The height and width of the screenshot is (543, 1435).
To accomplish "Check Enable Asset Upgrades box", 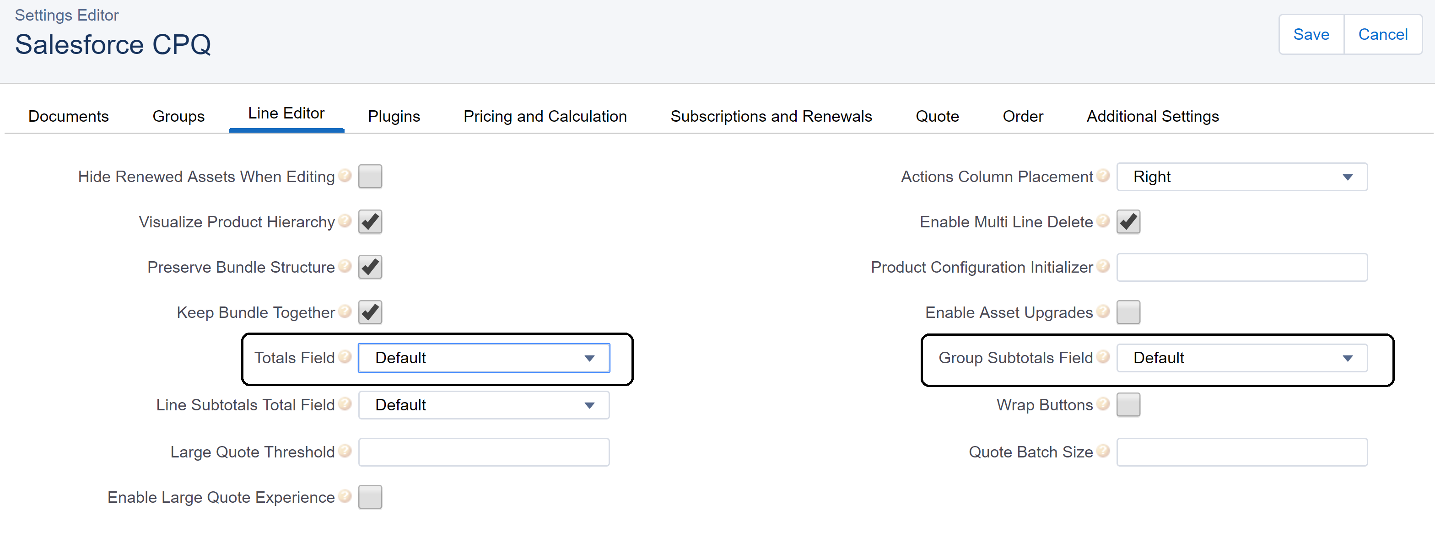I will click(x=1128, y=312).
